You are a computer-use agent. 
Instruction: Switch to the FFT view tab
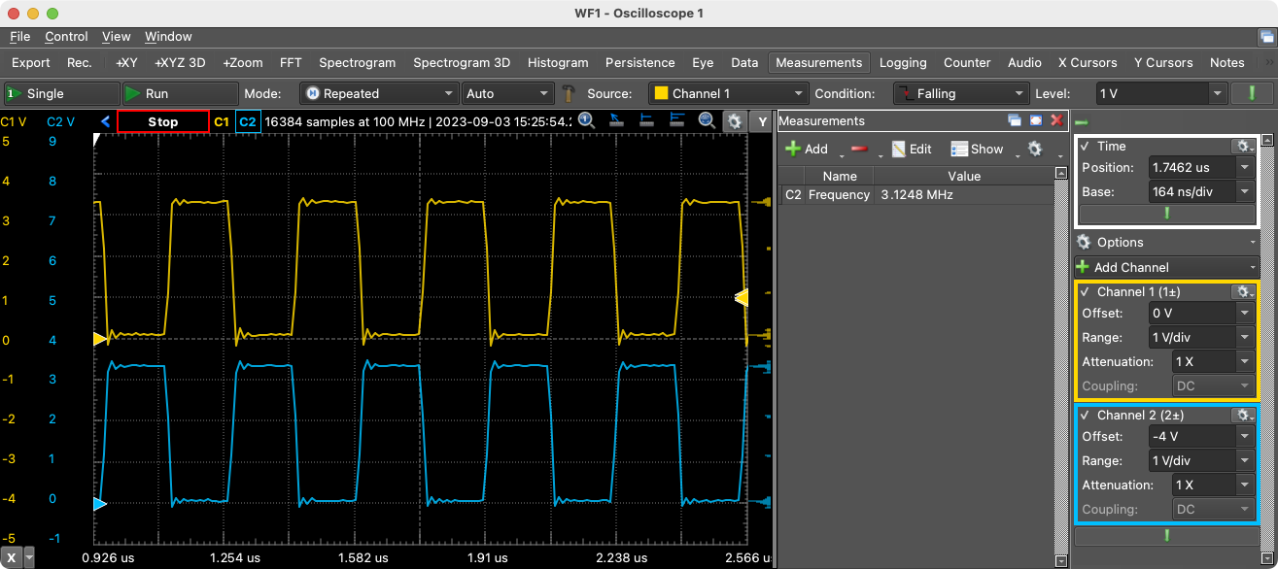291,62
